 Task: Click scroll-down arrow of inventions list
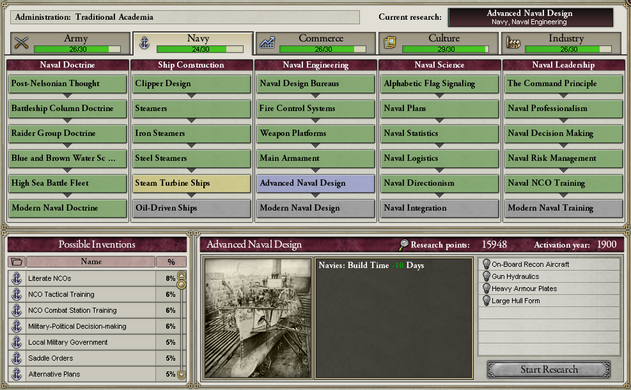pos(182,375)
